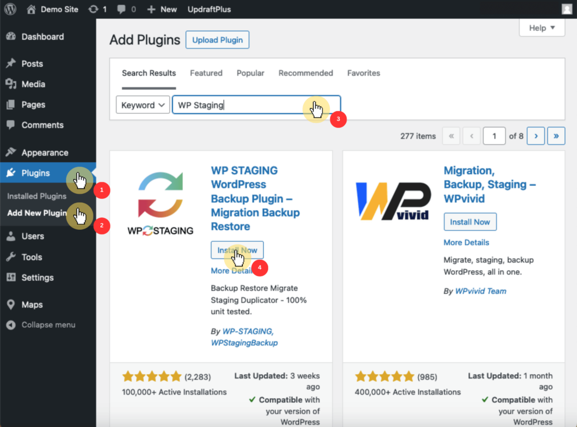Switch to the Popular tab

[x=251, y=73]
